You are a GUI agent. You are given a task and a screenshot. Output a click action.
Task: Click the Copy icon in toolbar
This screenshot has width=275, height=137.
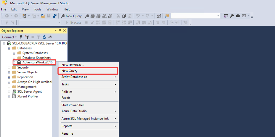(124, 16)
